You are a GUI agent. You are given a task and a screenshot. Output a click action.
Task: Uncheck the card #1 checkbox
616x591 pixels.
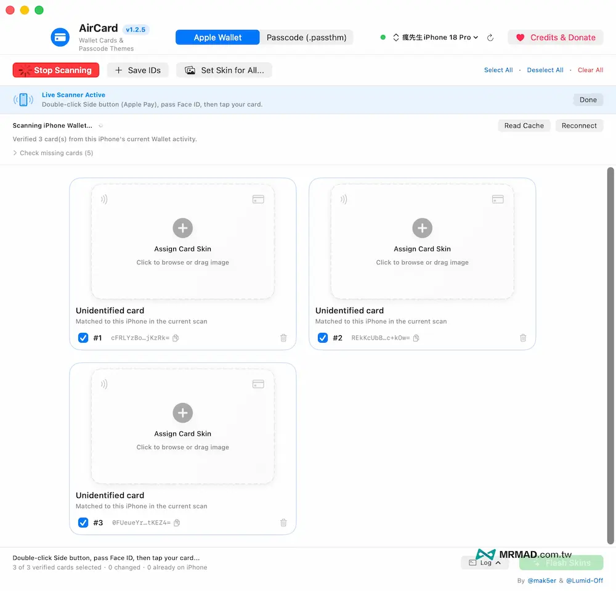[83, 338]
